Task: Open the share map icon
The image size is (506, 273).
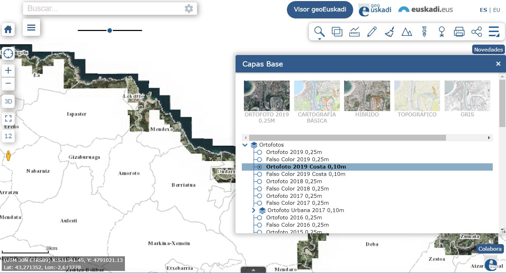Action: (x=476, y=32)
